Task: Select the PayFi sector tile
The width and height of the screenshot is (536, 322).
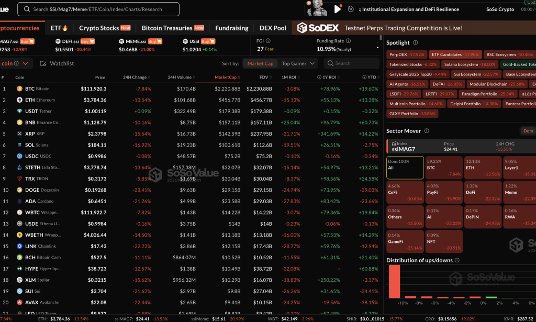Action: (444, 192)
